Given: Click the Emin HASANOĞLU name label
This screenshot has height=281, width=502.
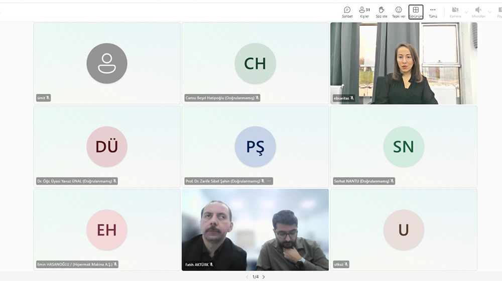Looking at the screenshot, I should 74,264.
